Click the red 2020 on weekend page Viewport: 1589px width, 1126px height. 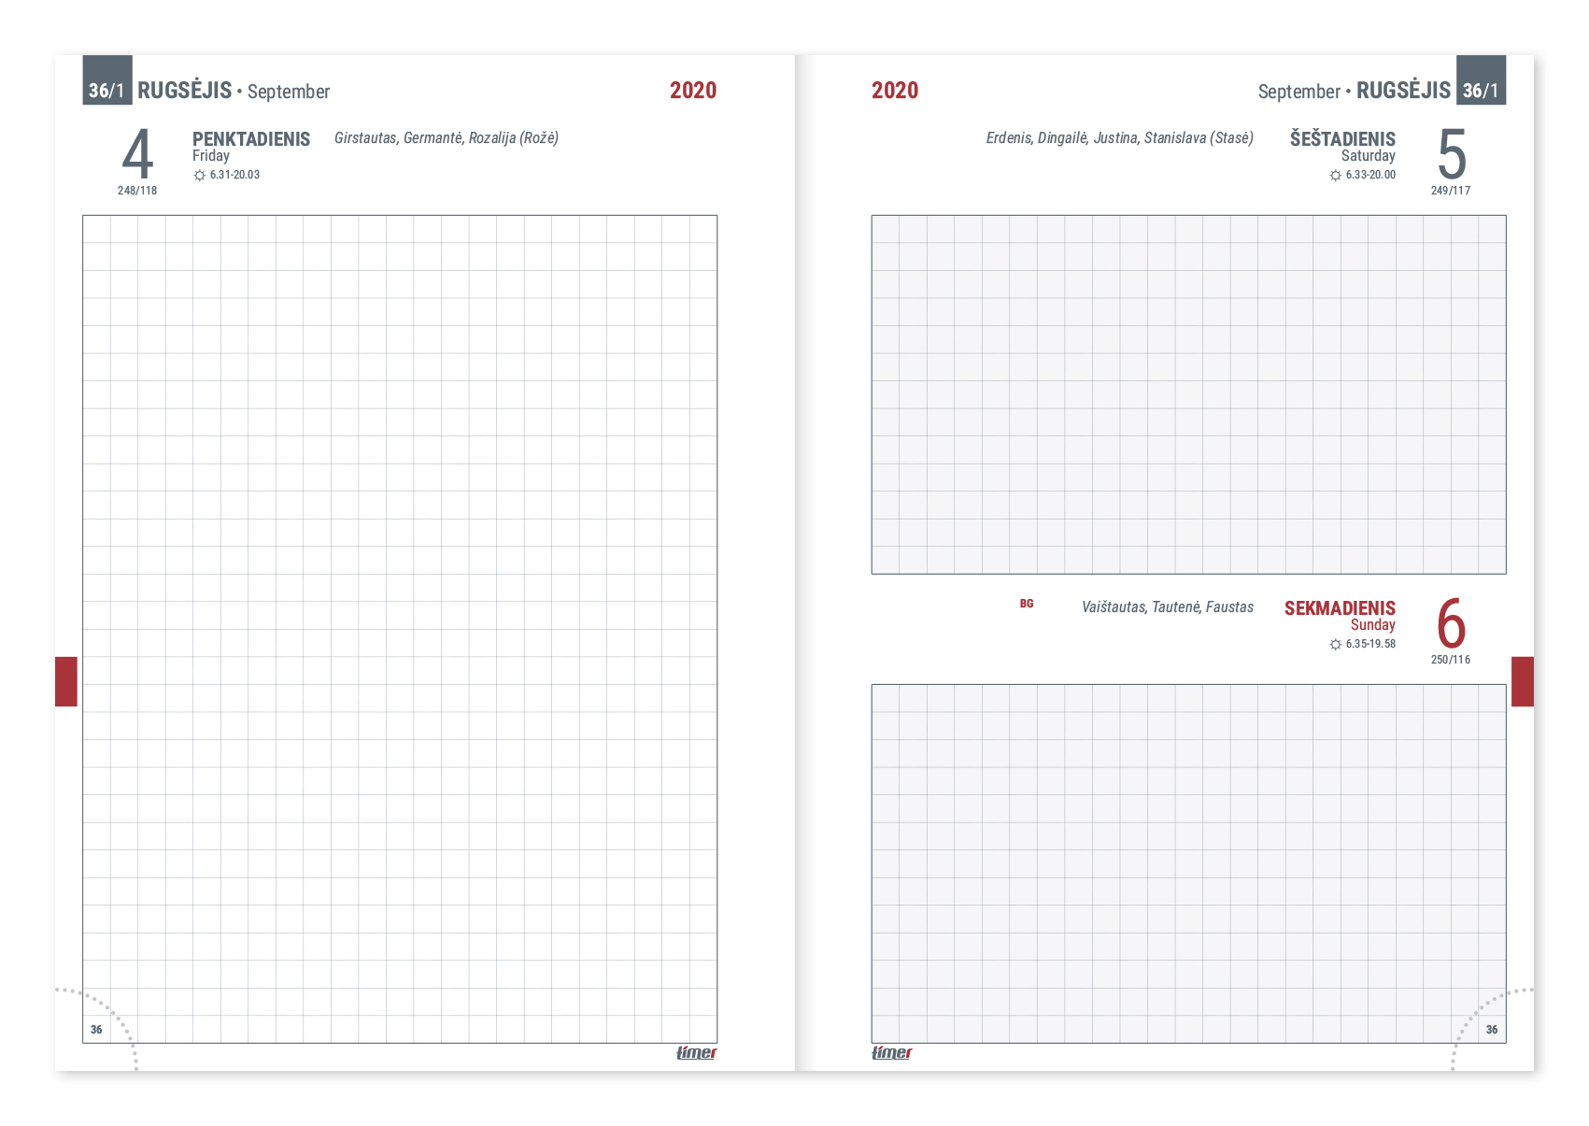[x=895, y=91]
